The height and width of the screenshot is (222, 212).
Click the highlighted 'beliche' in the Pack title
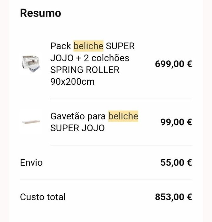coord(88,46)
